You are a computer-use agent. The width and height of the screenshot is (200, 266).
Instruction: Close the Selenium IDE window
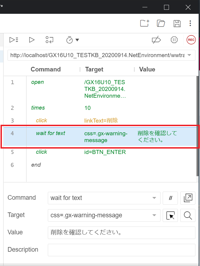pyautogui.click(x=188, y=7)
